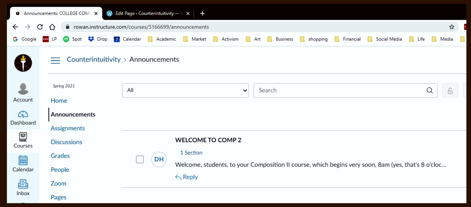Reload the page with refresh icon
Viewport: 471px width, 207px height.
(x=40, y=27)
